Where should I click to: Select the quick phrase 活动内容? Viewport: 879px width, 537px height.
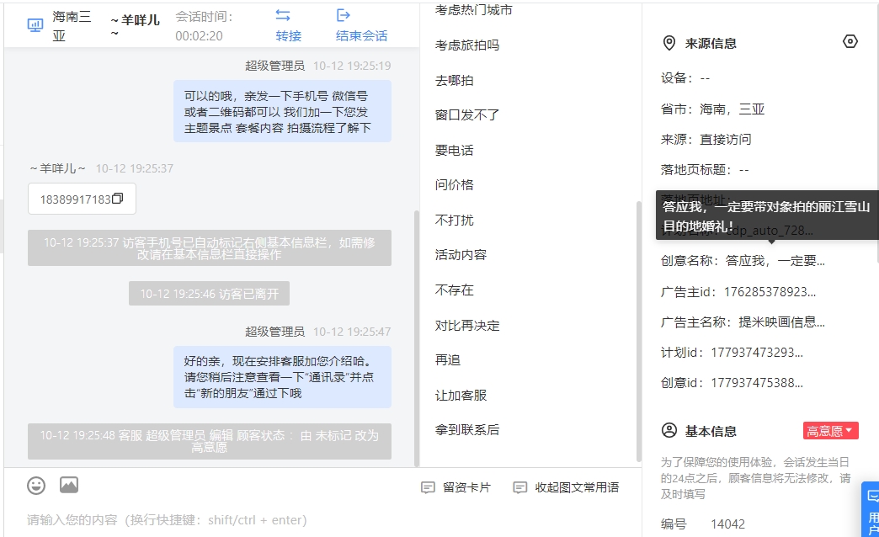(x=461, y=254)
